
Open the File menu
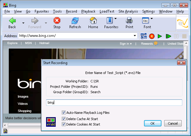click(x=7, y=11)
